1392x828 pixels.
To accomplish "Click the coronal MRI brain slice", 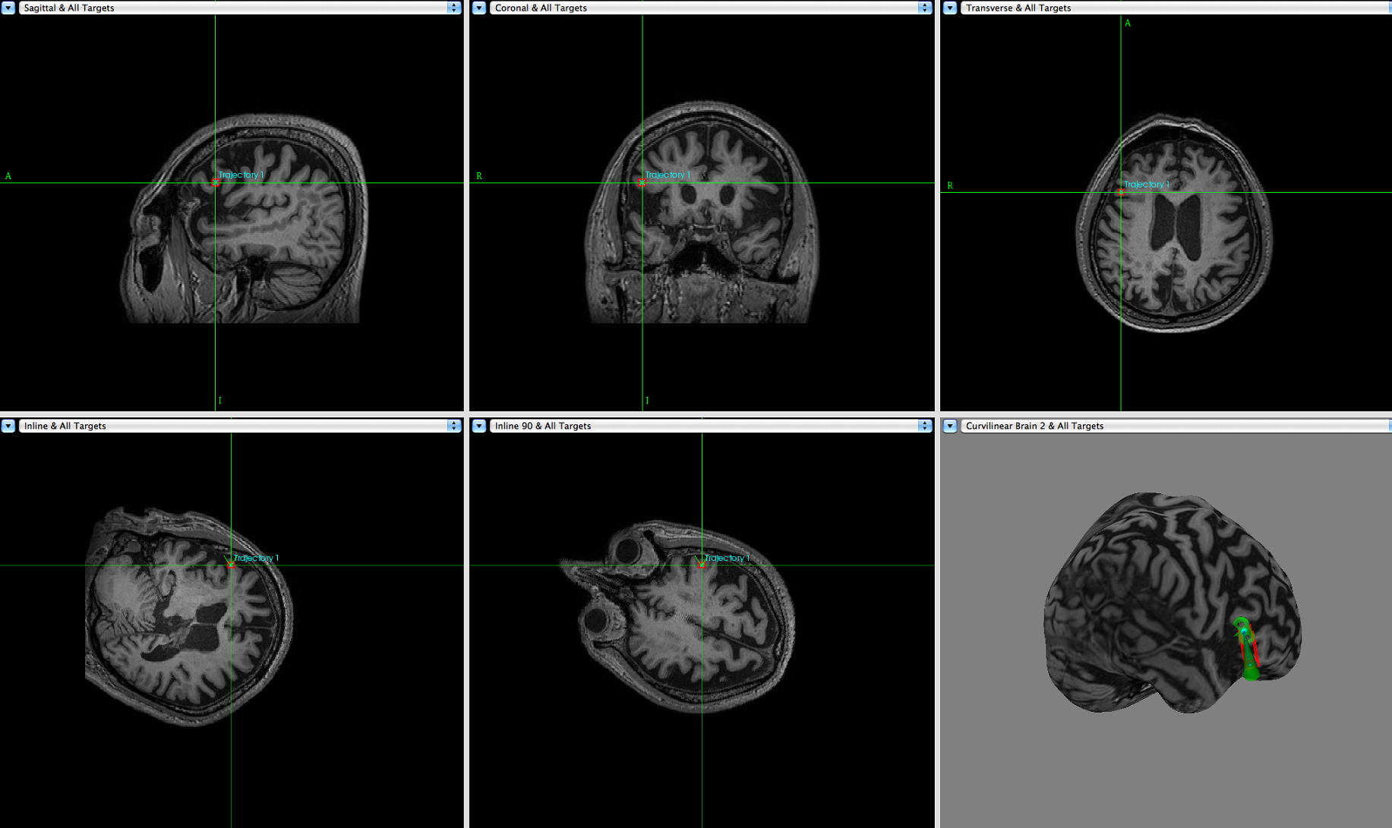I will pos(702,213).
